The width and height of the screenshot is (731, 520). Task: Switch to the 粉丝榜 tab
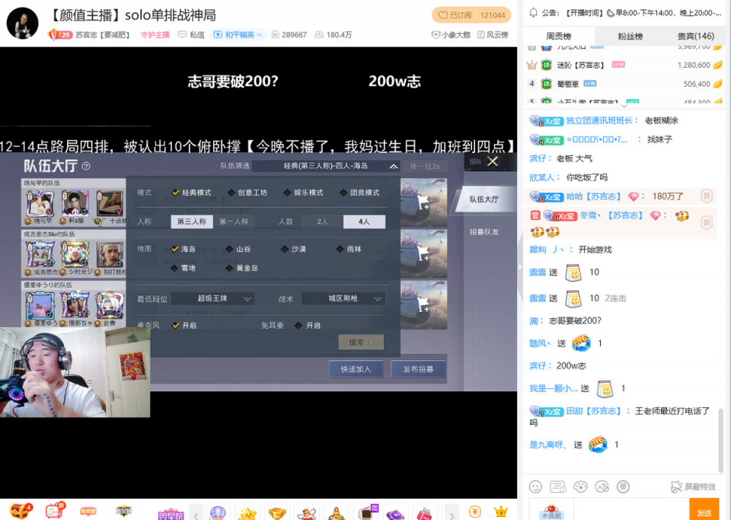pos(630,36)
